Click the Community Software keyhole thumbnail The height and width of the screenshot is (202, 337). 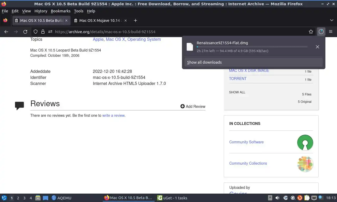(x=305, y=143)
